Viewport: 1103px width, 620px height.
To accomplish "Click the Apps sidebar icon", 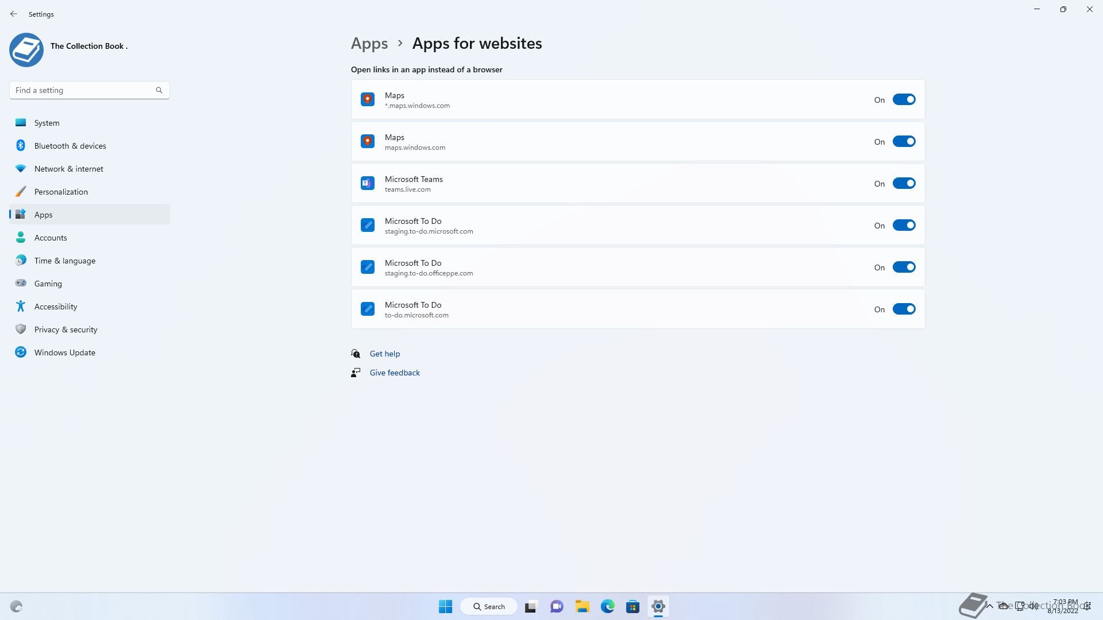I will point(21,215).
